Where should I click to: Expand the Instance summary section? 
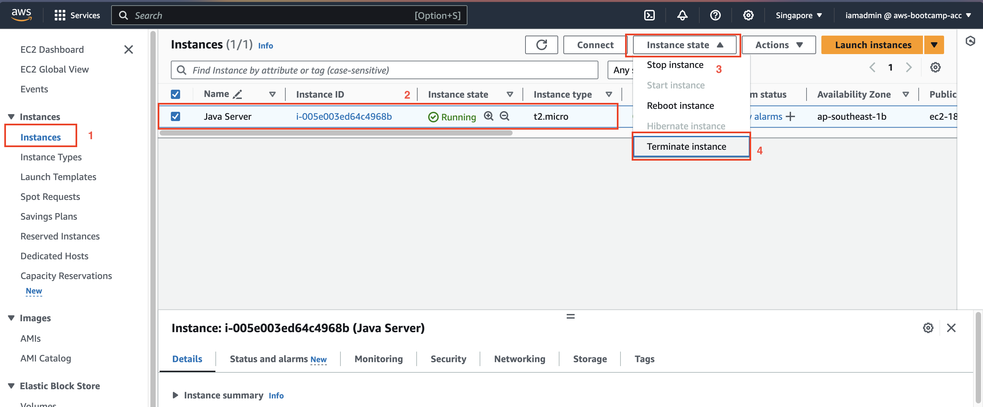(175, 395)
